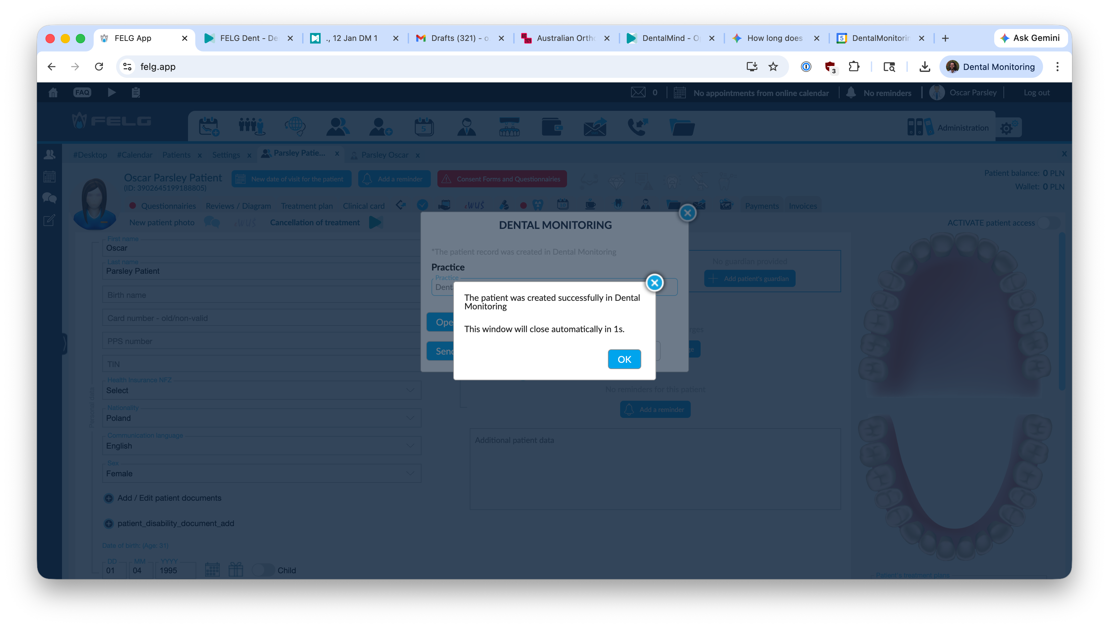
Task: Open the day calendar icon
Action: (424, 127)
